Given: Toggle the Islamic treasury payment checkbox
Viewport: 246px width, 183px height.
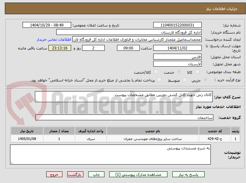Looking at the screenshot, I should (x=159, y=80).
